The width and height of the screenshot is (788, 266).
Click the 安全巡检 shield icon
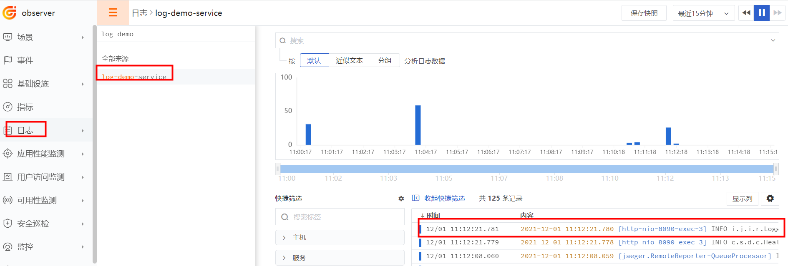pyautogui.click(x=8, y=224)
